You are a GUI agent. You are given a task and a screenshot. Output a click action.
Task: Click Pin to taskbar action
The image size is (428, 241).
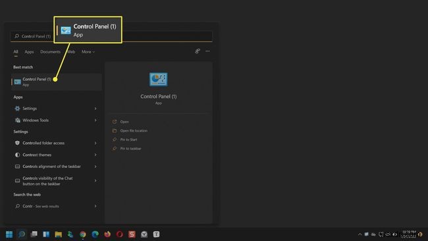click(131, 148)
